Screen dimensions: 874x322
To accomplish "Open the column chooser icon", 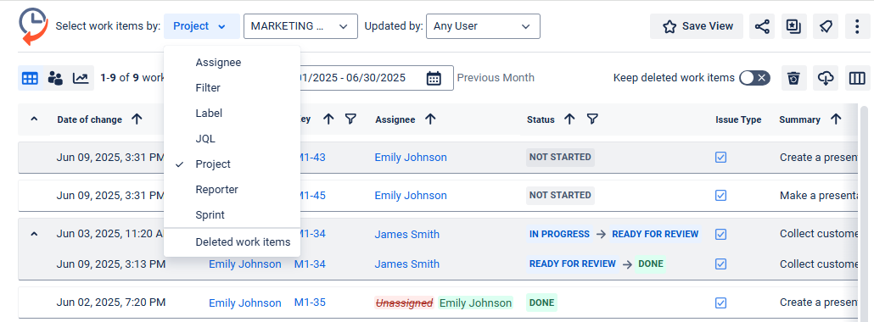I will coord(858,78).
